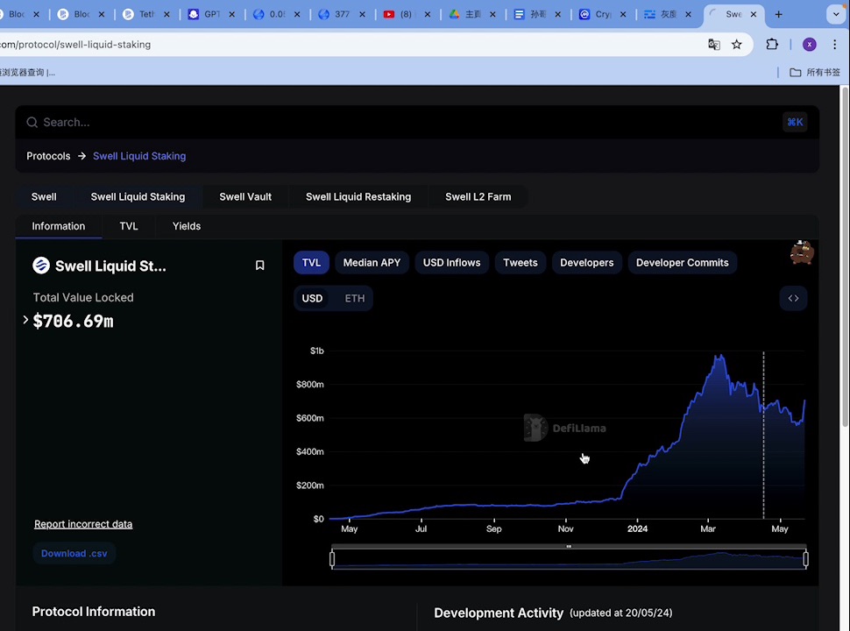Switch to the Tether browser tab

coord(139,15)
